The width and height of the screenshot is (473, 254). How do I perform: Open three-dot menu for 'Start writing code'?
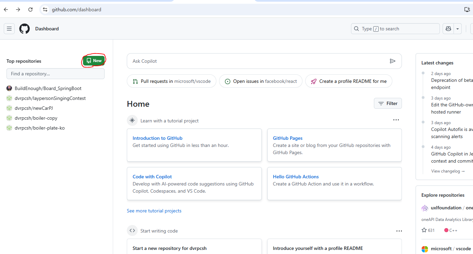(x=399, y=231)
